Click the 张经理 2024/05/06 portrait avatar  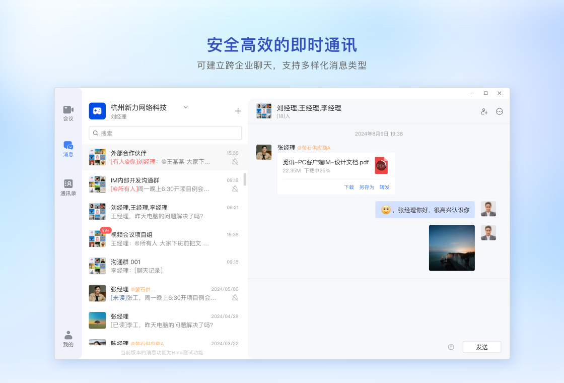pos(98,293)
